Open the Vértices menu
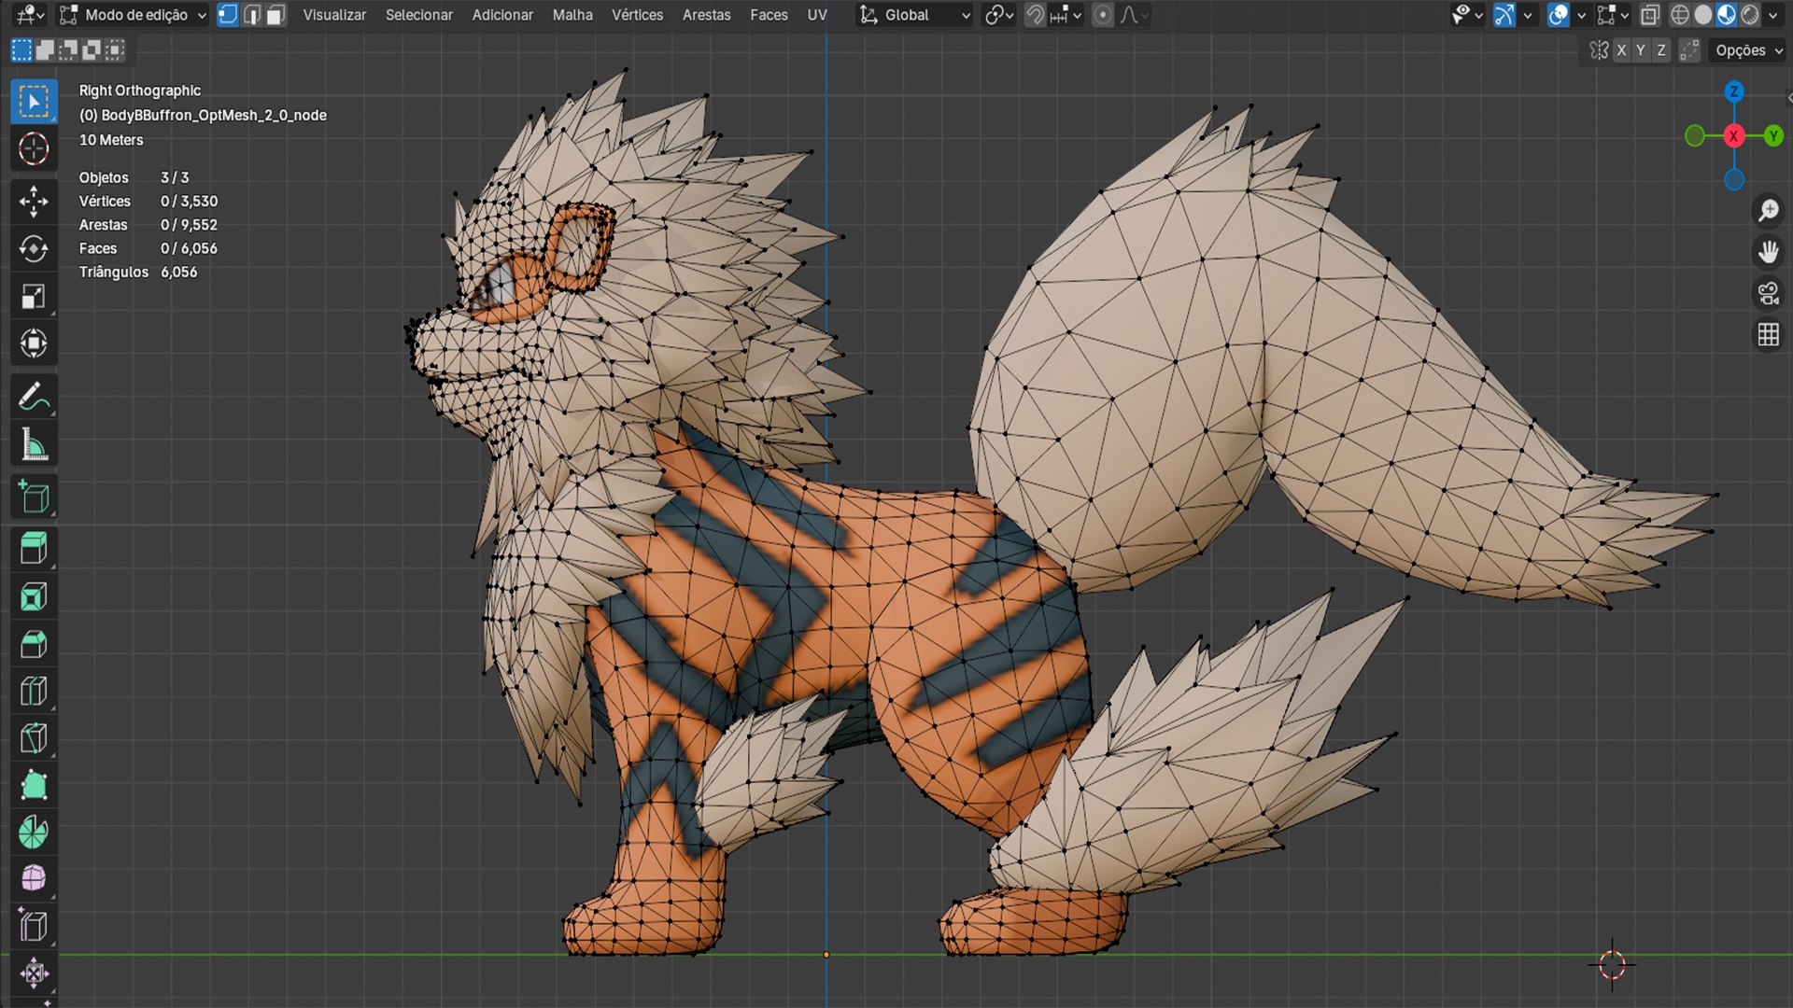 point(637,15)
